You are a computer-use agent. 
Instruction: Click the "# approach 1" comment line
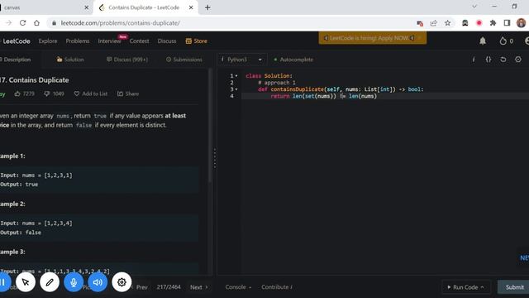277,83
